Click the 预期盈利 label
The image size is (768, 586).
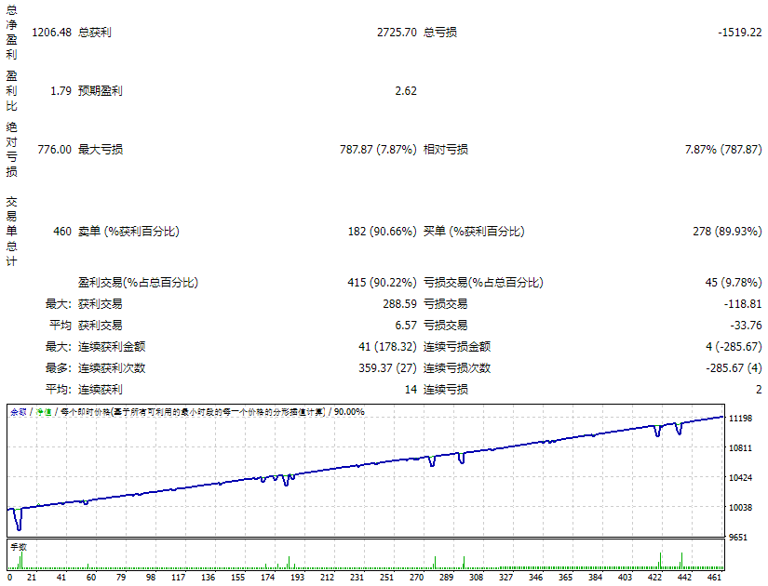100,91
